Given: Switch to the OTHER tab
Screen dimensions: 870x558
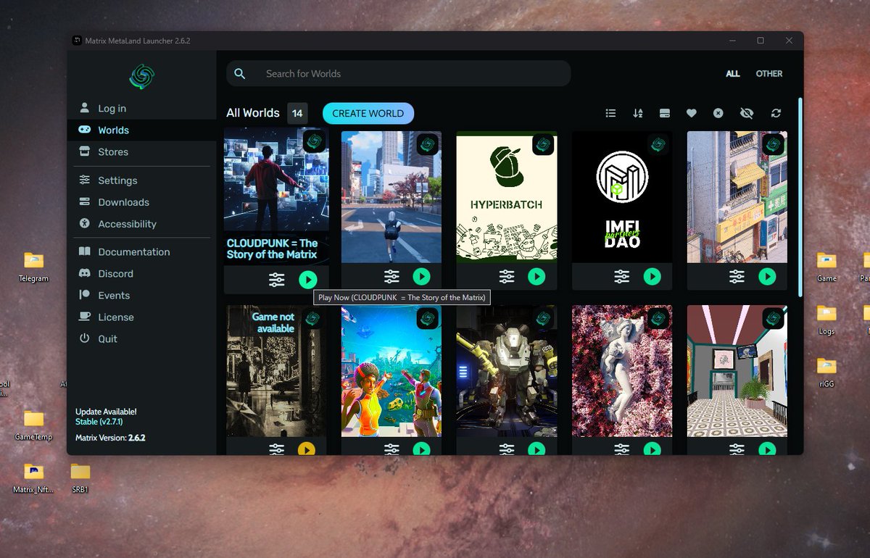Looking at the screenshot, I should click(x=769, y=74).
